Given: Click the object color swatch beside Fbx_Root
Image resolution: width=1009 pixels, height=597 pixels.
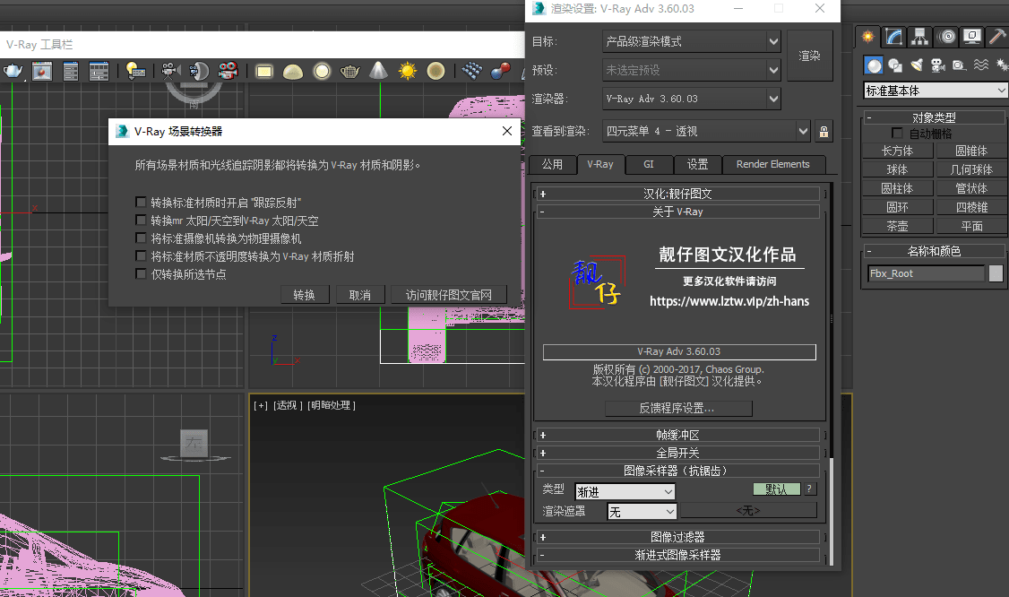Looking at the screenshot, I should point(996,273).
